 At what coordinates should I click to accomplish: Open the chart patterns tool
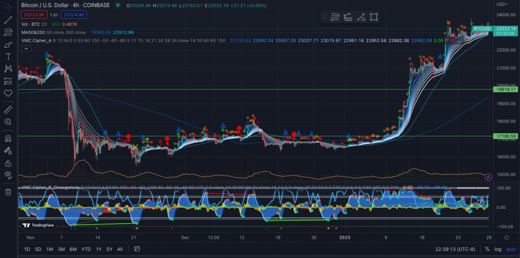click(x=8, y=68)
